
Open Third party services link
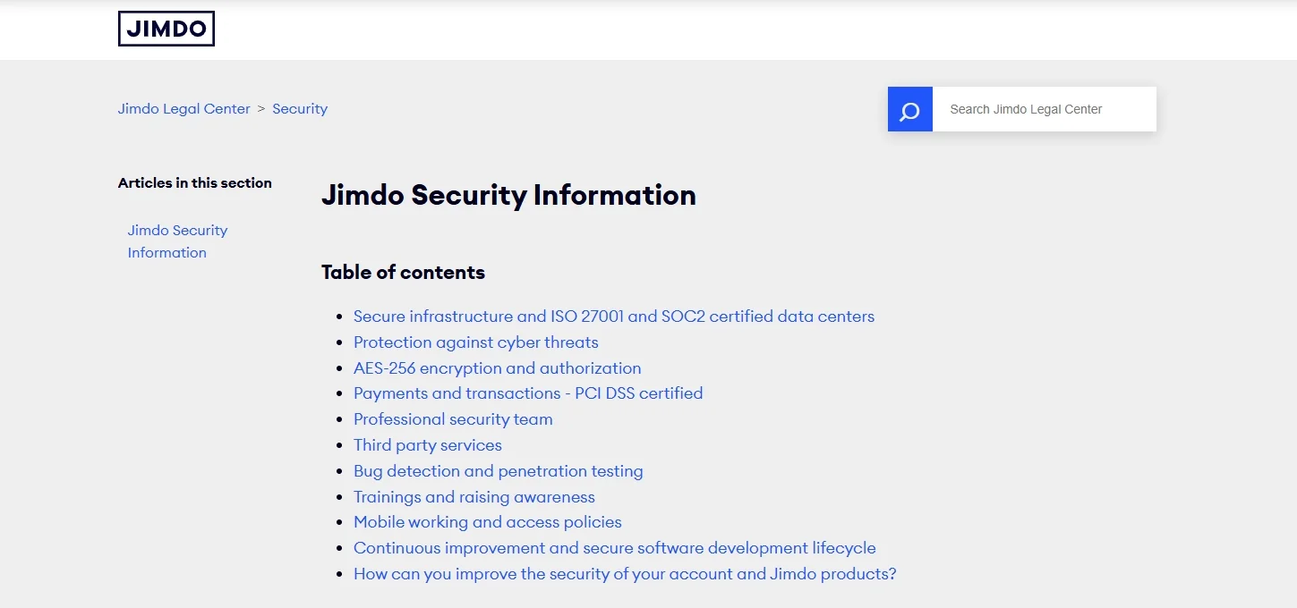(x=428, y=445)
